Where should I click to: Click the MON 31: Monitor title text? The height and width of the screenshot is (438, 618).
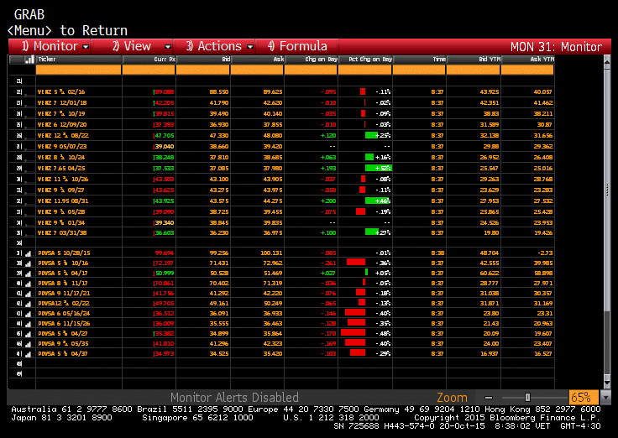tap(556, 47)
